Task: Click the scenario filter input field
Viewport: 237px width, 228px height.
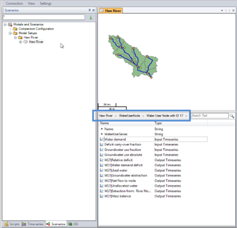Action: pos(44,17)
